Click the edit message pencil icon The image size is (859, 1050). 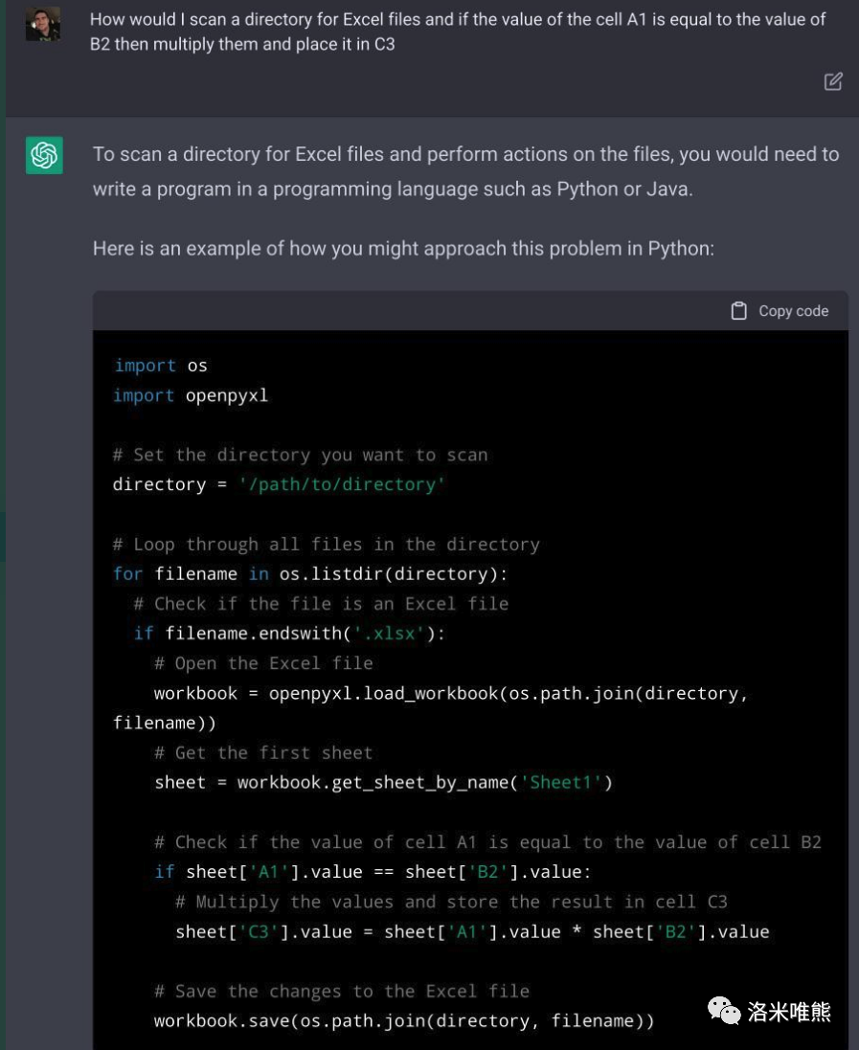coord(833,81)
